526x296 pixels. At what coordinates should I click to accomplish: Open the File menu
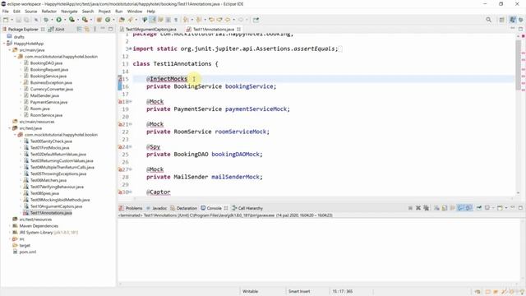point(6,12)
